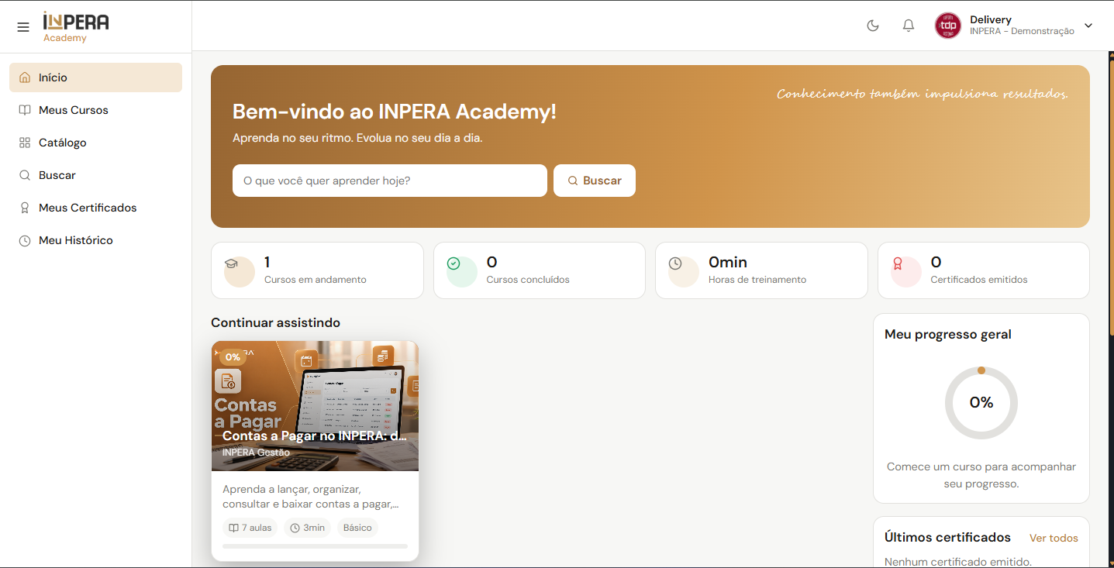1114x568 pixels.
Task: Click the checkmark icon for Cursos concluídos
Action: coord(454,263)
